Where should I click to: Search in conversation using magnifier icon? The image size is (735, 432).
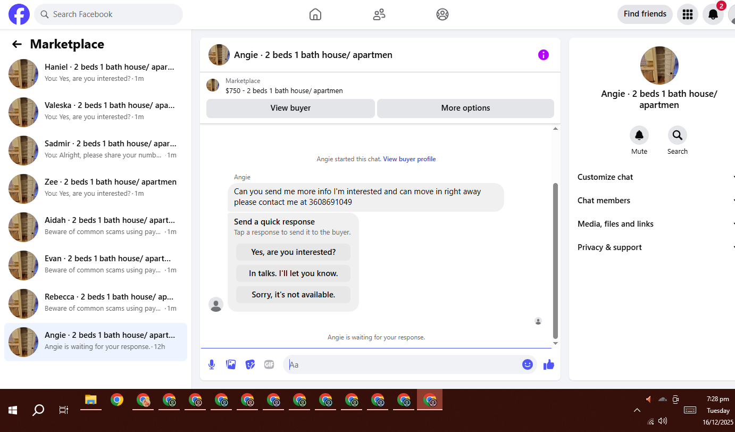pos(678,135)
